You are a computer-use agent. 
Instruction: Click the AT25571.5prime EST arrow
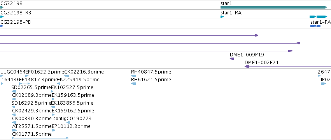14,130
